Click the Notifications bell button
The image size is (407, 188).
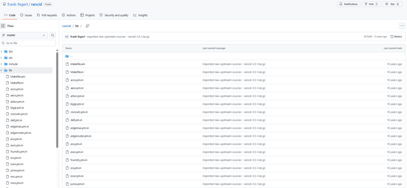[349, 4]
